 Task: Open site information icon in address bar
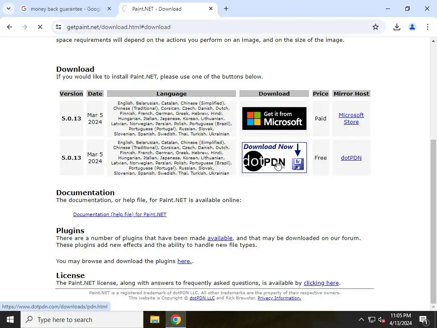[58, 27]
